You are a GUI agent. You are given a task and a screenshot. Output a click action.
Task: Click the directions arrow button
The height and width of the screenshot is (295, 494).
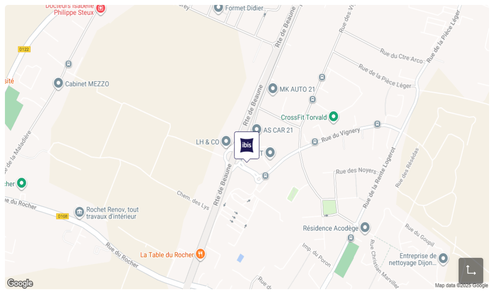[471, 271]
